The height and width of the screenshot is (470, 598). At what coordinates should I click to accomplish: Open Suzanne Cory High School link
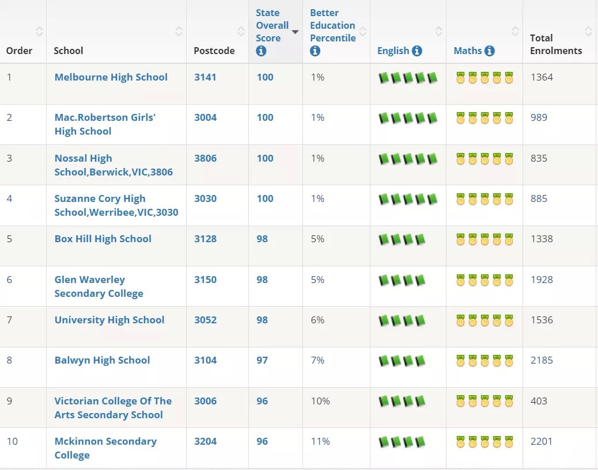click(x=116, y=205)
